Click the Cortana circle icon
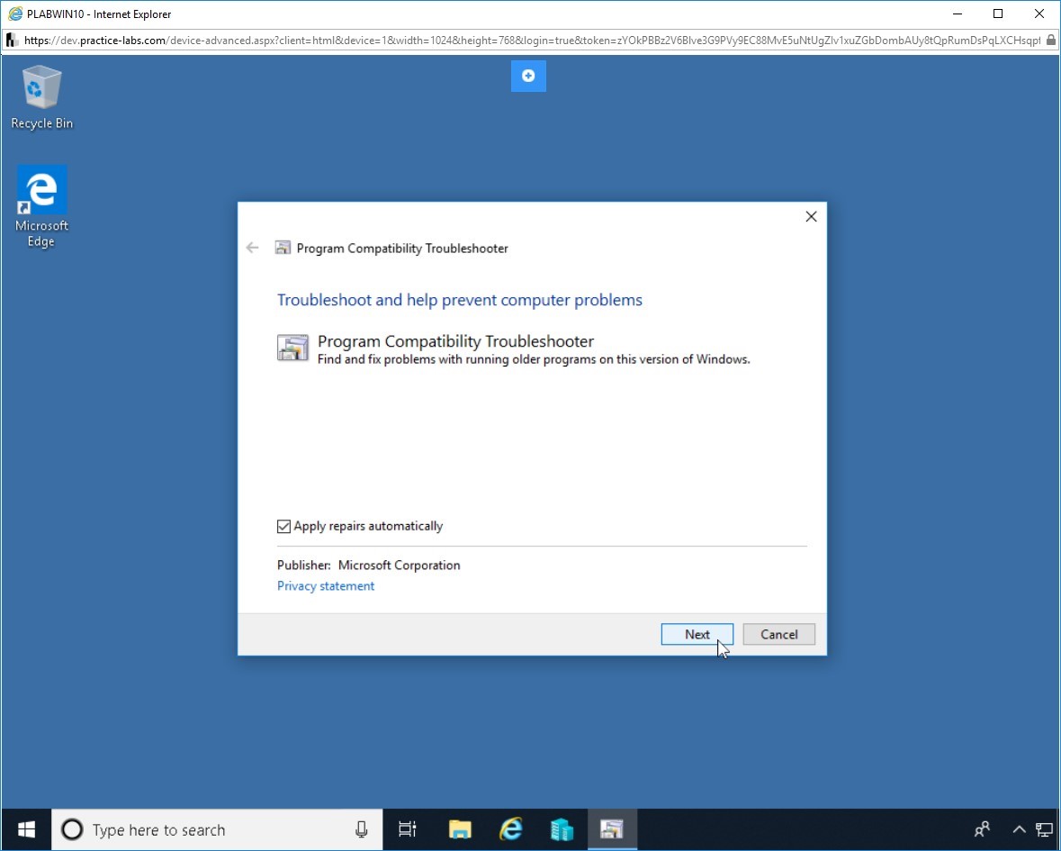This screenshot has height=851, width=1061. pyautogui.click(x=72, y=829)
